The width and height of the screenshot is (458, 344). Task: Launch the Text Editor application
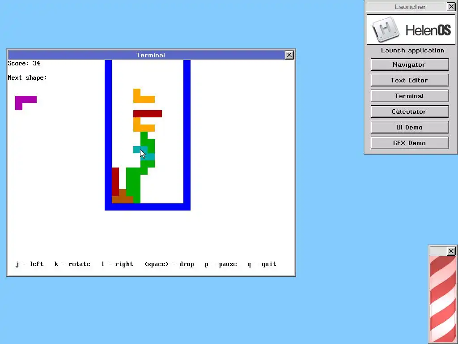(410, 80)
